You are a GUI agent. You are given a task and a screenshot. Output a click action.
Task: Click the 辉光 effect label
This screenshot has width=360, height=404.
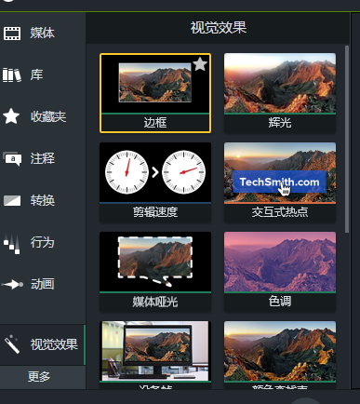[280, 123]
